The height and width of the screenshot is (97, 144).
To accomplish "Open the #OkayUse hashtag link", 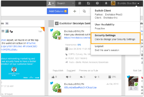I will tap(91, 88).
